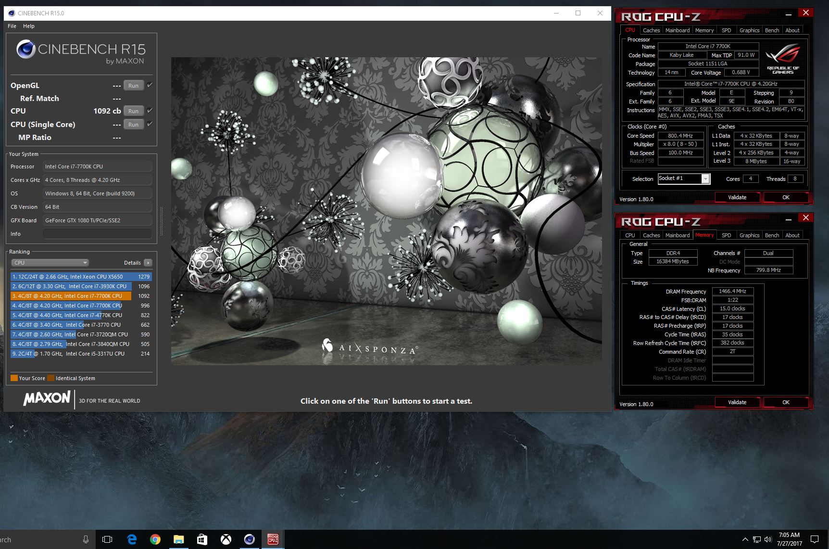Switch to Cinebench via its taskbar icon
The width and height of the screenshot is (829, 549).
(x=249, y=539)
